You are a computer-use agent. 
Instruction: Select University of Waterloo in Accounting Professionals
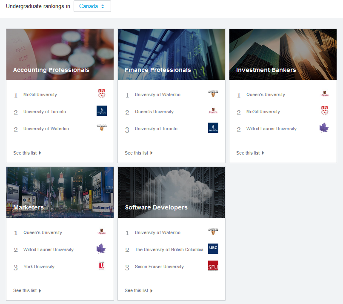click(46, 129)
